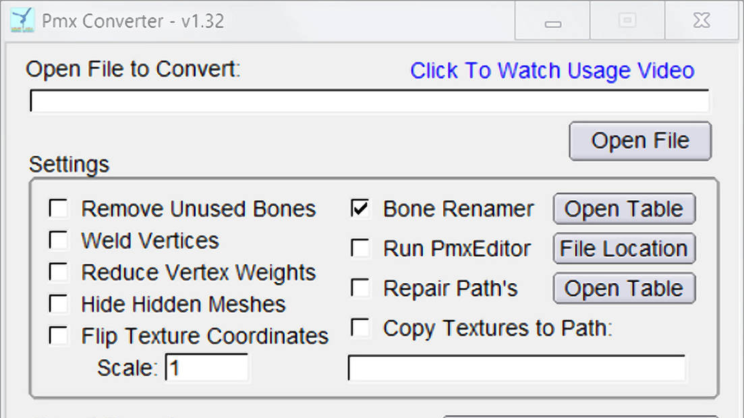Select the Copy Textures path text field

(x=517, y=368)
